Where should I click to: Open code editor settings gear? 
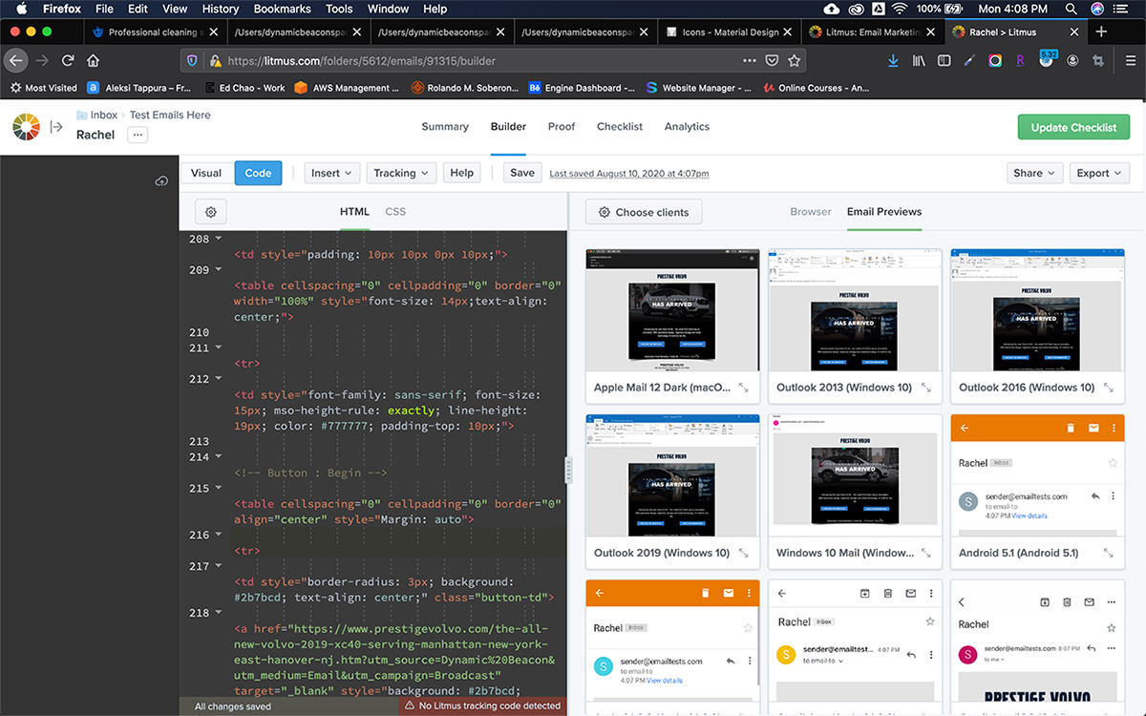click(211, 212)
